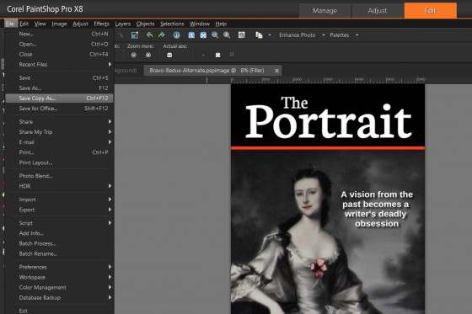The width and height of the screenshot is (472, 314).
Task: Expand the Import submenu
Action: pos(60,200)
